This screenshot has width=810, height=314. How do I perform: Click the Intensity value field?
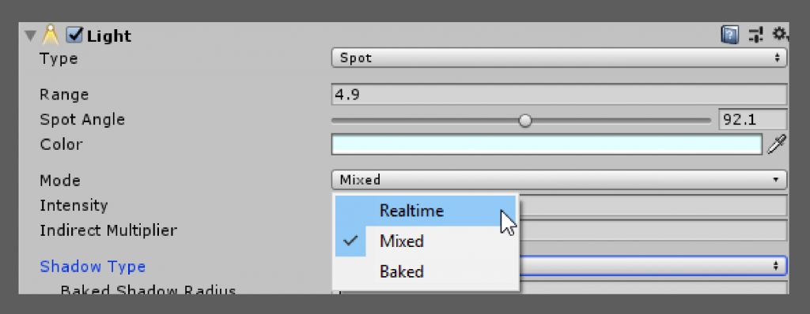(653, 205)
